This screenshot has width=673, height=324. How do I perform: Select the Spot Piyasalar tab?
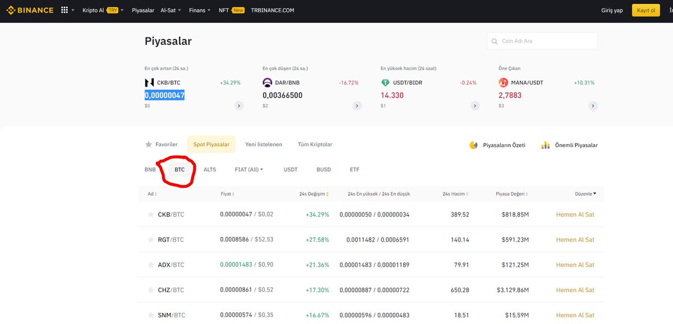click(211, 145)
